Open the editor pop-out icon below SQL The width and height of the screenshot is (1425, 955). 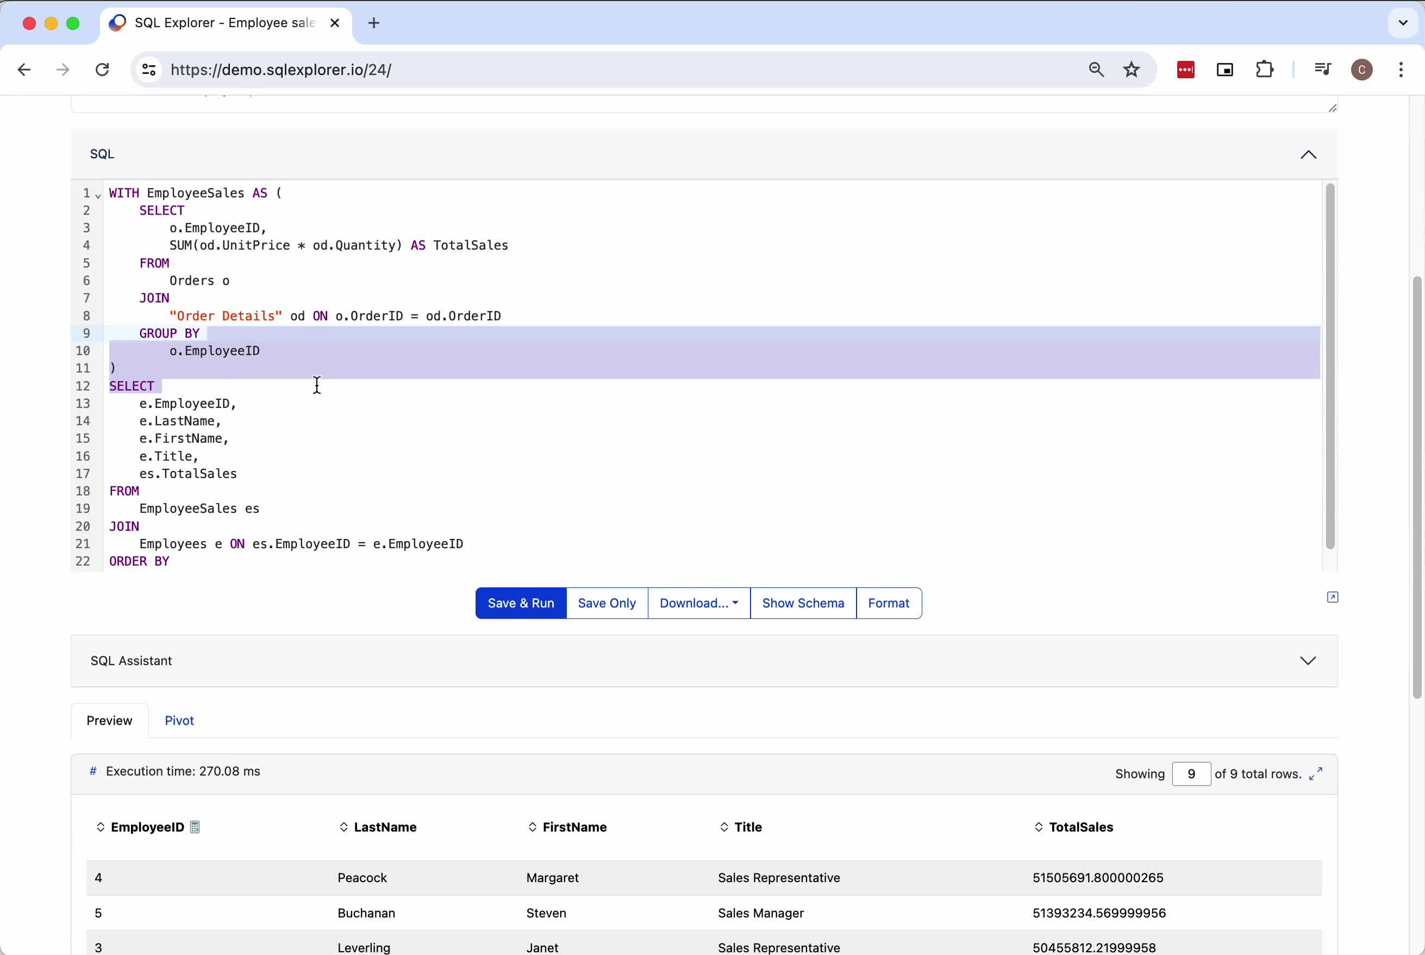coord(1333,598)
